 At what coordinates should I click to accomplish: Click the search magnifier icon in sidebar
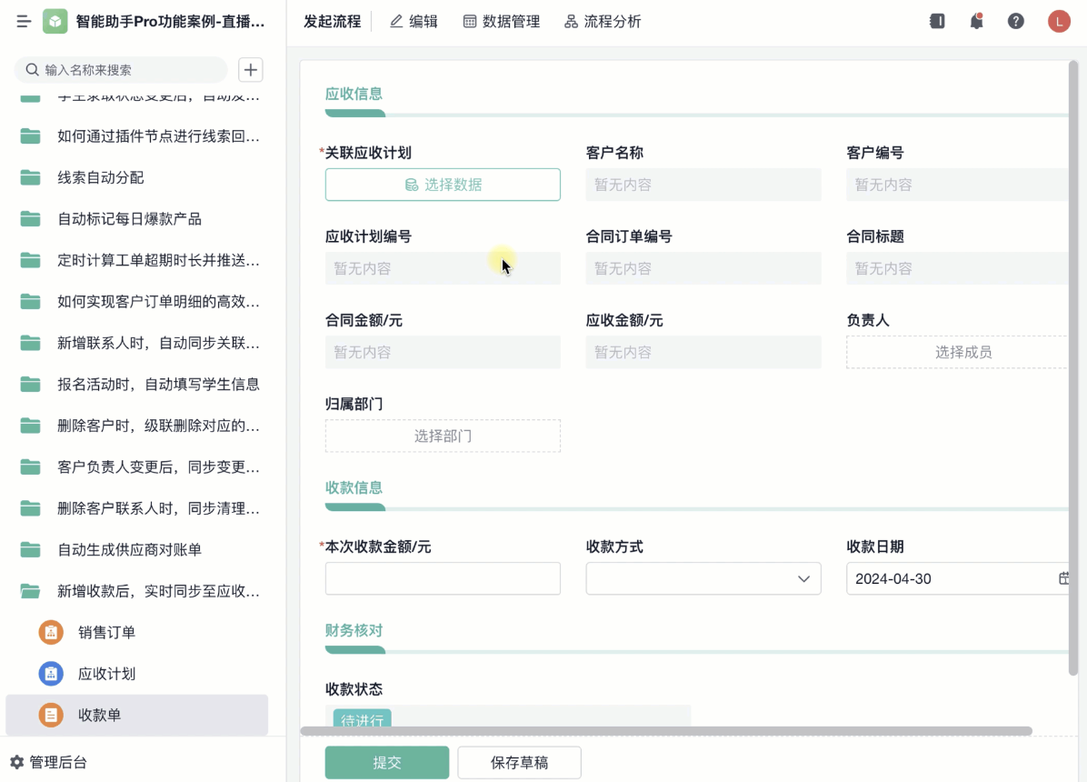tap(32, 69)
